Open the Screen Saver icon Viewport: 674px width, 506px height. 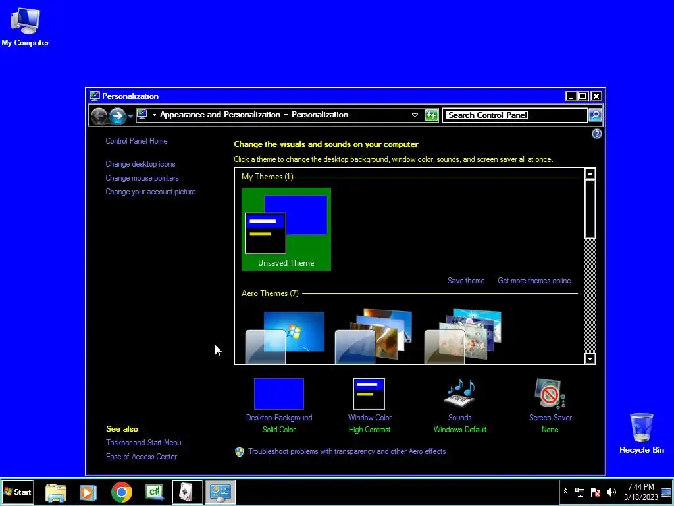[550, 393]
